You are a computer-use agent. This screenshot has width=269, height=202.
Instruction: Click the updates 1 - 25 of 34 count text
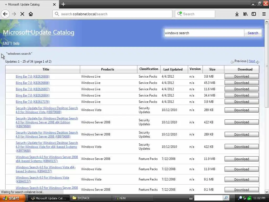pyautogui.click(x=28, y=62)
